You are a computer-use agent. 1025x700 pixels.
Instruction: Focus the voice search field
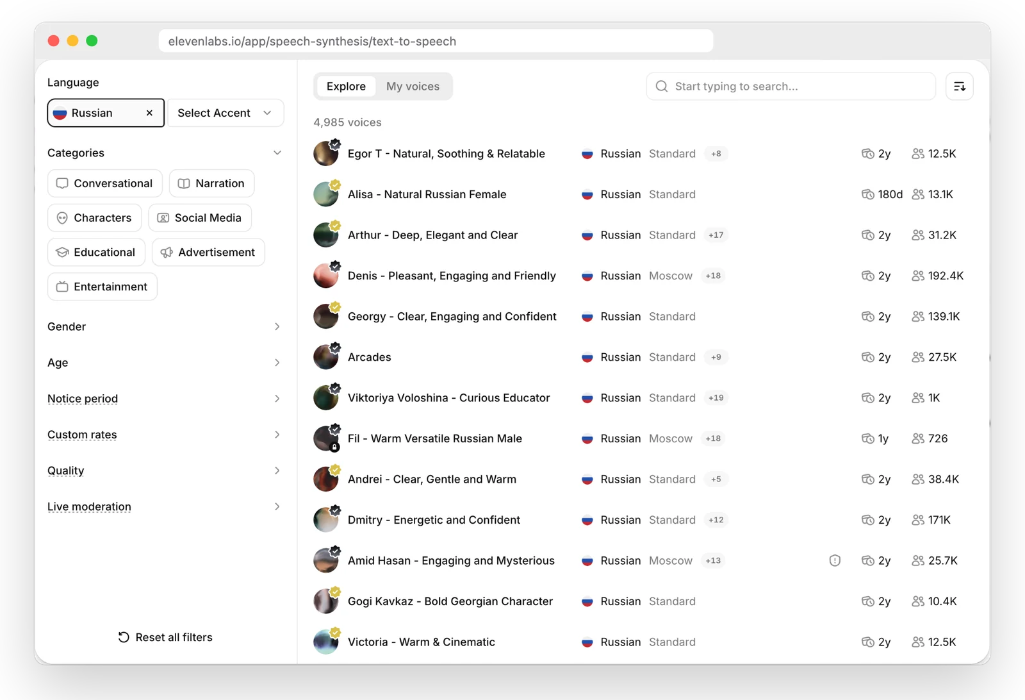(791, 87)
